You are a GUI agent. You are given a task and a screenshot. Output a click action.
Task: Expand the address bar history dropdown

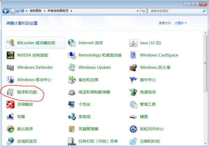[x=138, y=11]
